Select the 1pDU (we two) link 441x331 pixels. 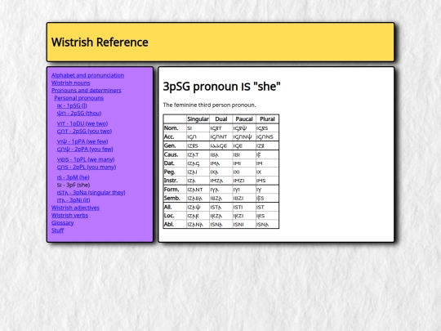[x=82, y=124]
